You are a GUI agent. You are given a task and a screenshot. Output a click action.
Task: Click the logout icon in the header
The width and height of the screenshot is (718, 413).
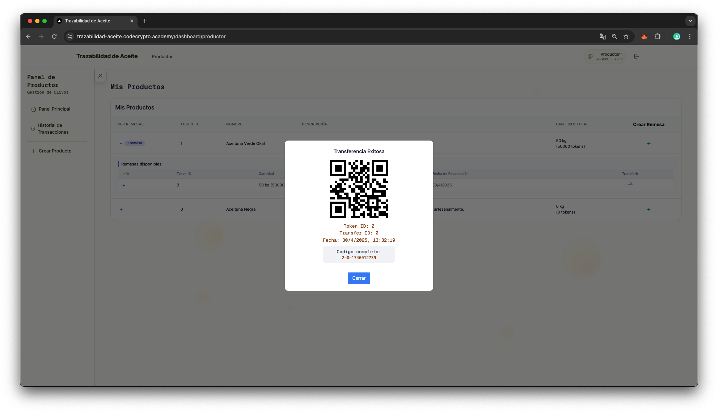637,56
